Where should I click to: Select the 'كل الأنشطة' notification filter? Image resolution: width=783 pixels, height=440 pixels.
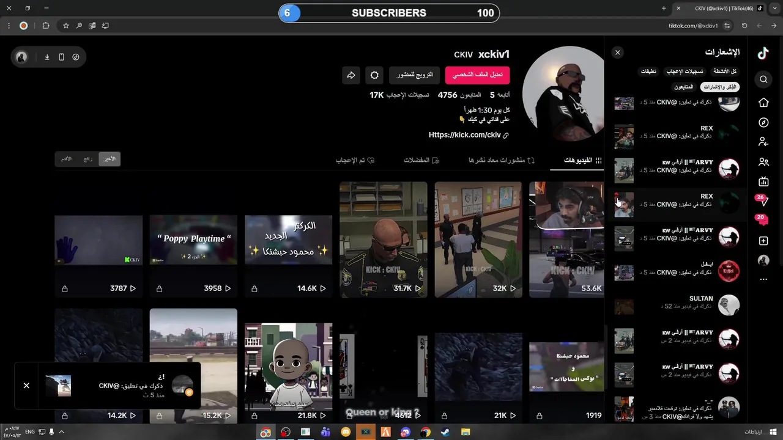click(725, 71)
